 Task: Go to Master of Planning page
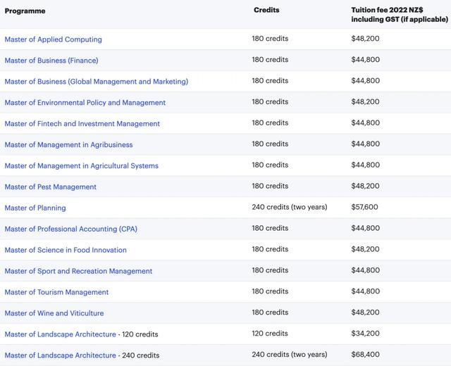tap(35, 208)
